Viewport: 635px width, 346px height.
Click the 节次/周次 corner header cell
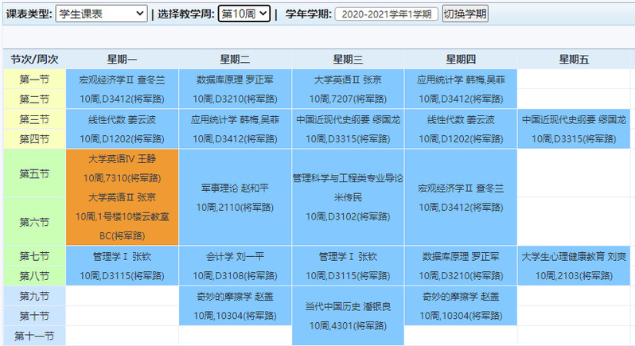pos(34,60)
